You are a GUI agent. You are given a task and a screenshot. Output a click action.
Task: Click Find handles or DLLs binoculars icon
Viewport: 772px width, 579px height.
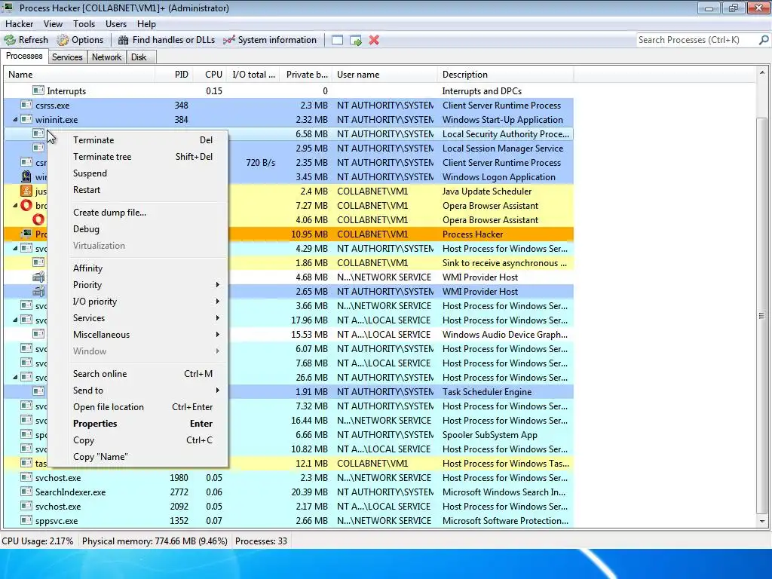click(124, 40)
